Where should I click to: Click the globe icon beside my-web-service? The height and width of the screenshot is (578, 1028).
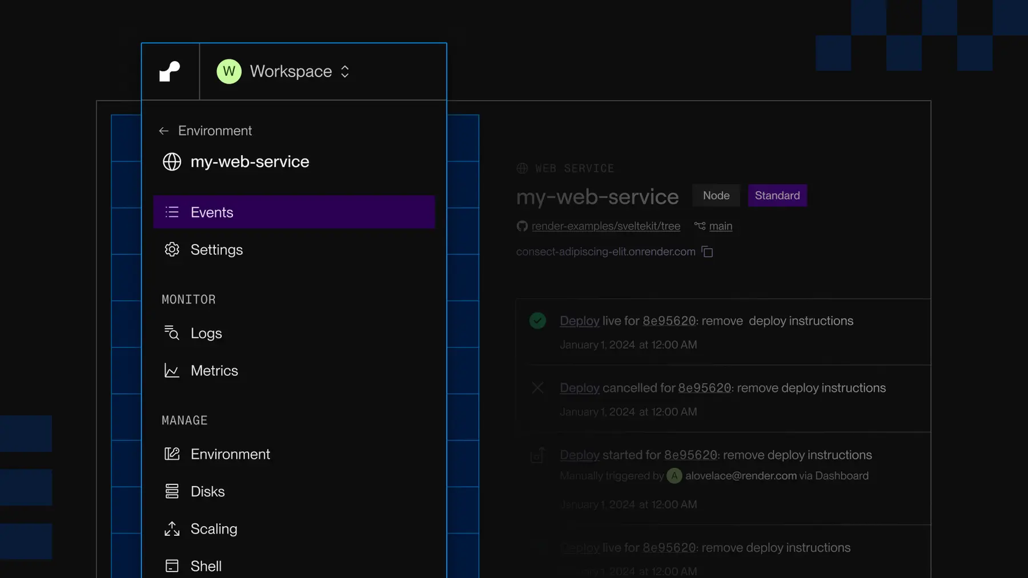point(171,161)
